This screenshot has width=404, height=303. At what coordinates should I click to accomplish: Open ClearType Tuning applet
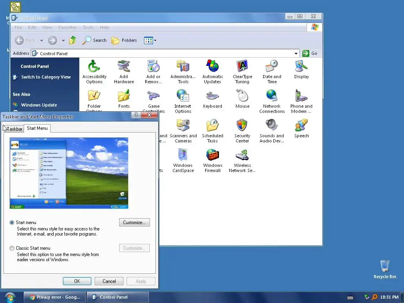pyautogui.click(x=242, y=72)
